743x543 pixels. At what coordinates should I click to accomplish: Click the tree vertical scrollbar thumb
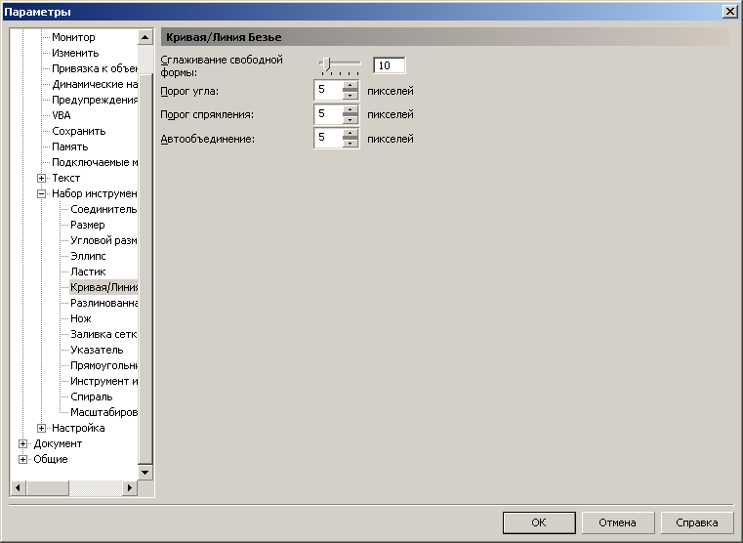145,269
